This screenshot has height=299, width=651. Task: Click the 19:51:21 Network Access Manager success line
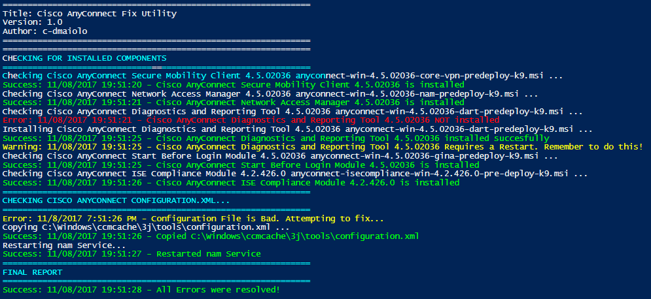pos(234,102)
